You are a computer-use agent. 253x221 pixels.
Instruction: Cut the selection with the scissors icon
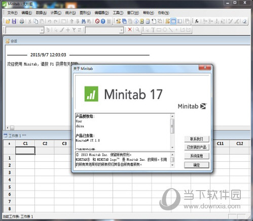[x=30, y=21]
